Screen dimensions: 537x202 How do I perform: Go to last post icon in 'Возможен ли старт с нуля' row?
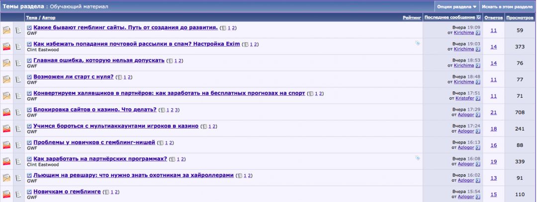(478, 82)
